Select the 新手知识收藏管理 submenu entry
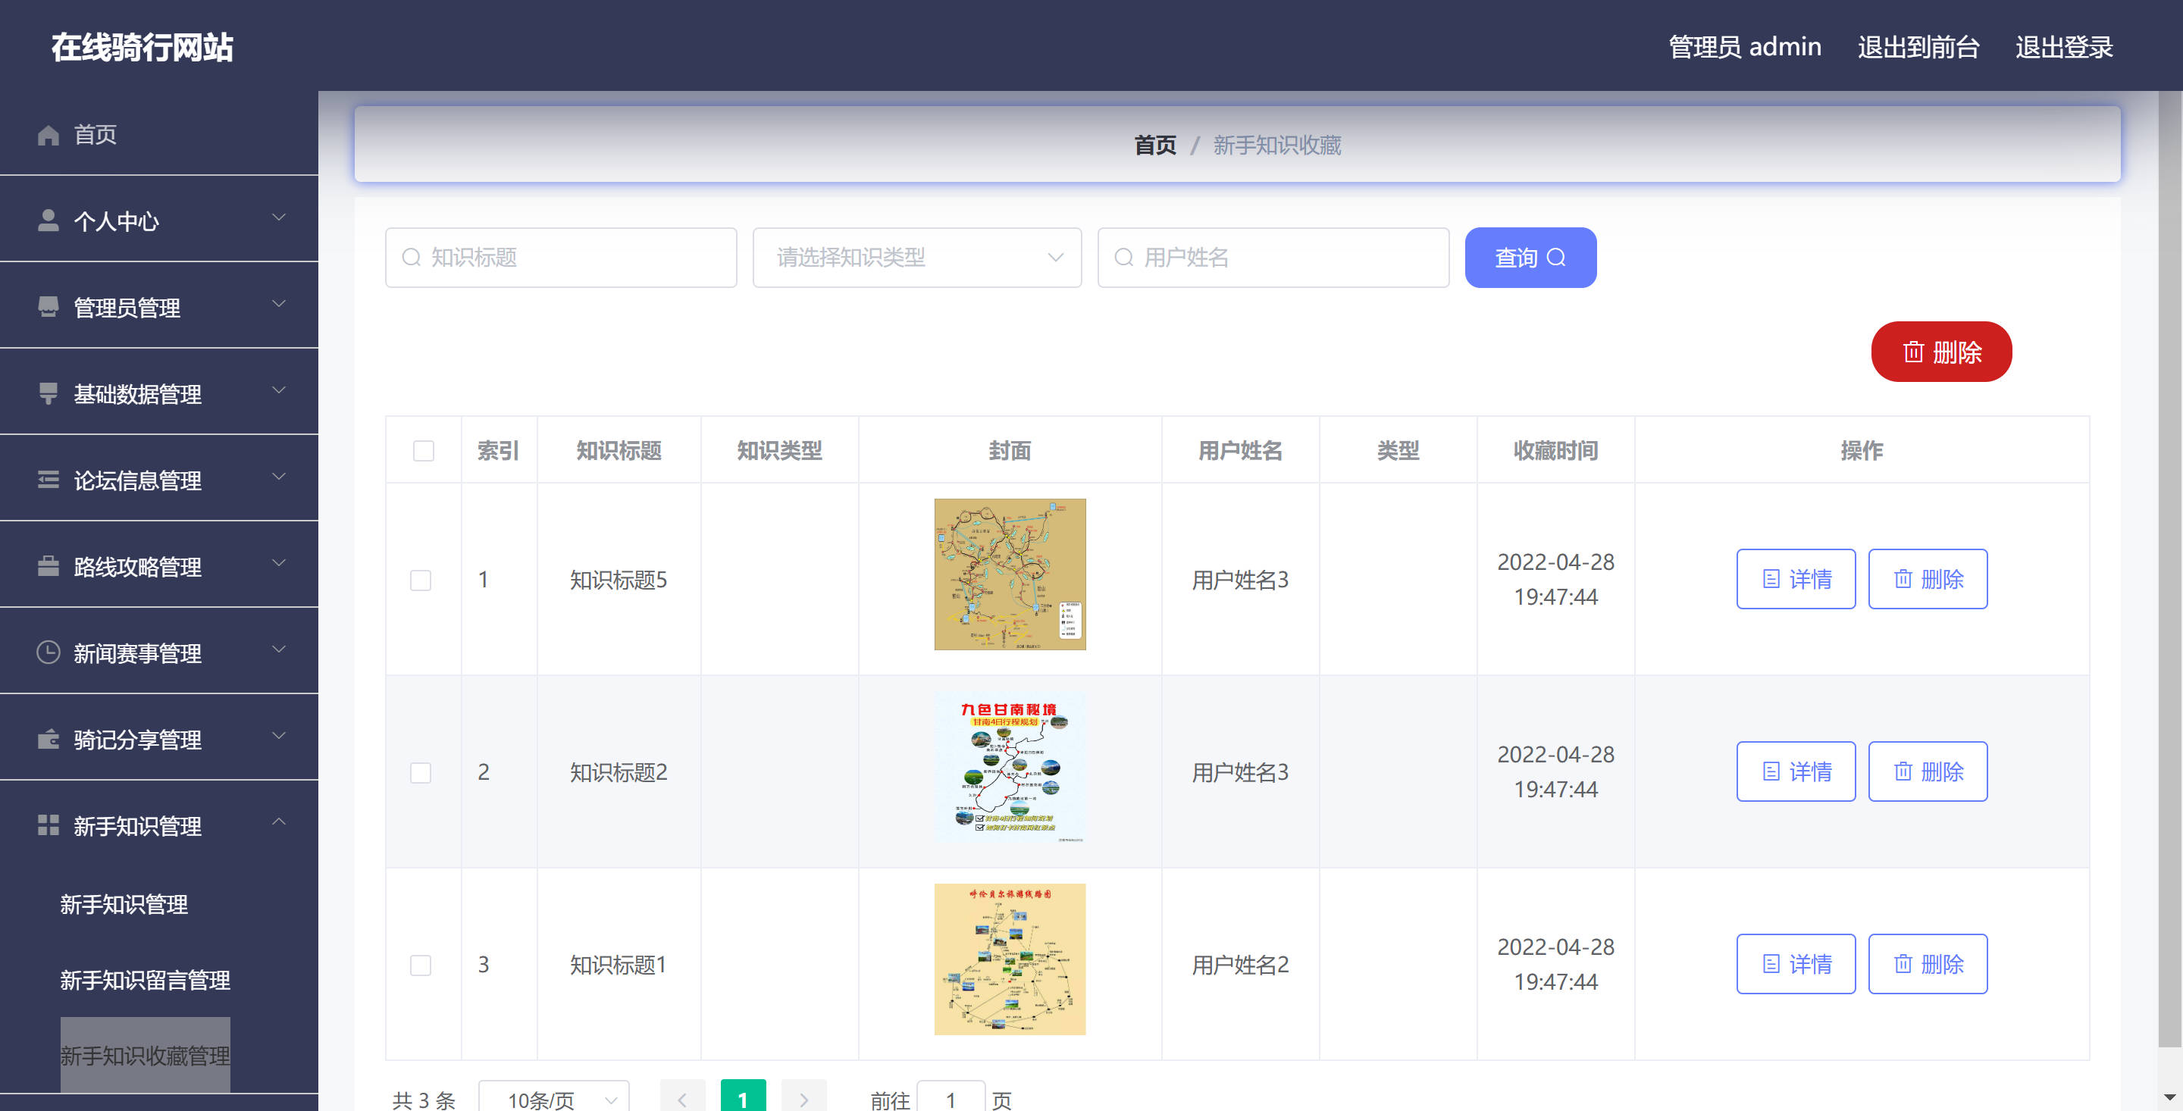This screenshot has height=1111, width=2183. click(145, 1055)
